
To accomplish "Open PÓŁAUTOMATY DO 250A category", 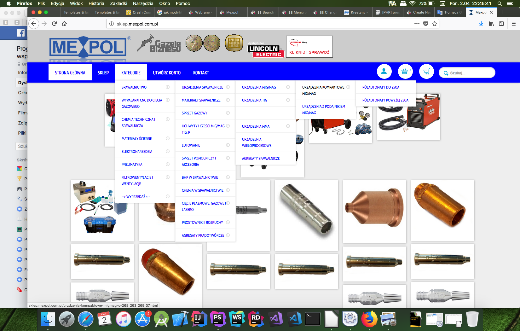I will [x=381, y=87].
